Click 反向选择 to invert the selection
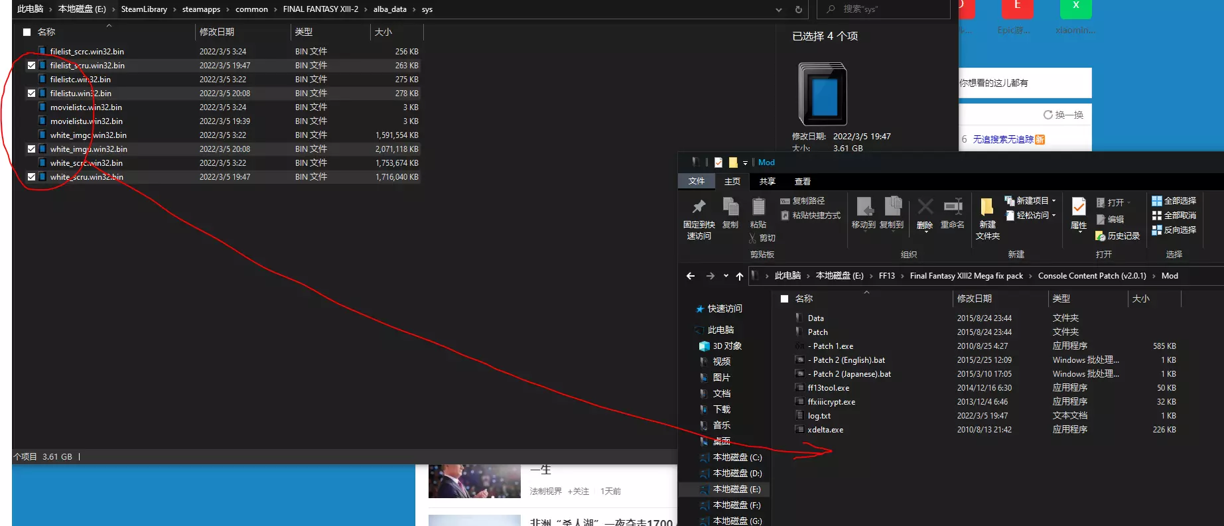Viewport: 1224px width, 526px height. (x=1174, y=230)
